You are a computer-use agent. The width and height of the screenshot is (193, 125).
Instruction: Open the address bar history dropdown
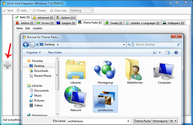point(124,45)
